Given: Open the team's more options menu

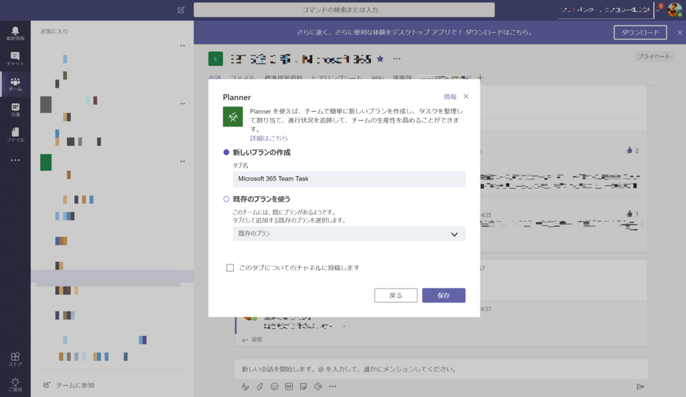Looking at the screenshot, I should [x=397, y=58].
